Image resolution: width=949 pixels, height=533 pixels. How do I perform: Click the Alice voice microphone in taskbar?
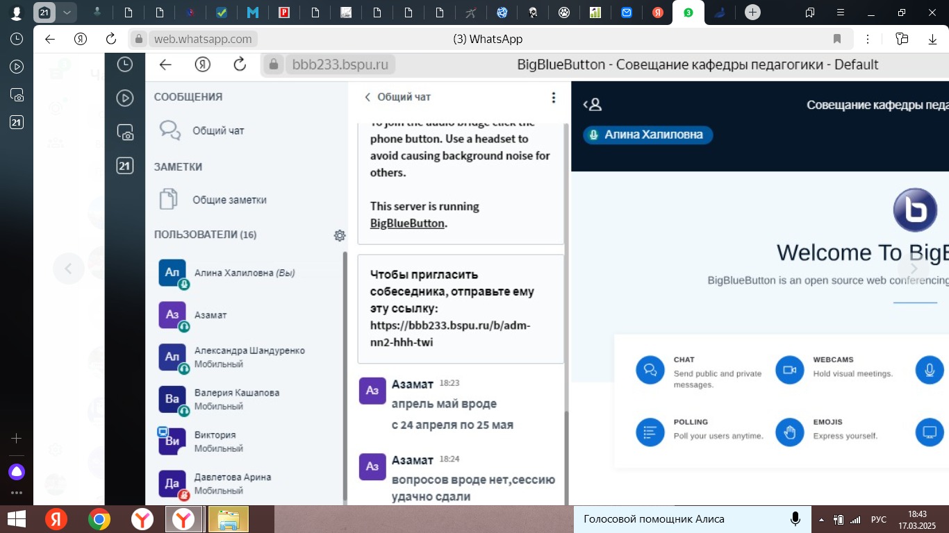795,519
